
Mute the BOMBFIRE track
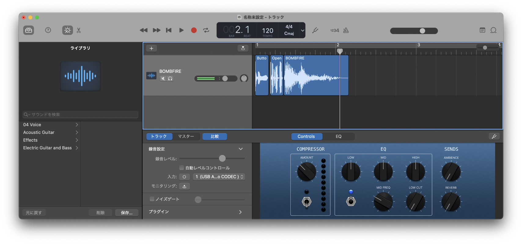[163, 79]
